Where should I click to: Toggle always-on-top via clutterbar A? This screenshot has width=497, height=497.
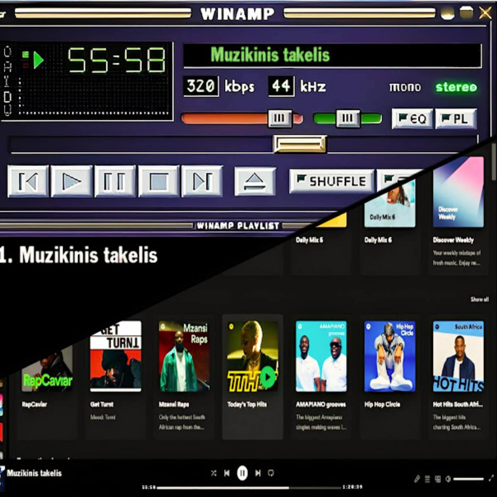[x=7, y=67]
